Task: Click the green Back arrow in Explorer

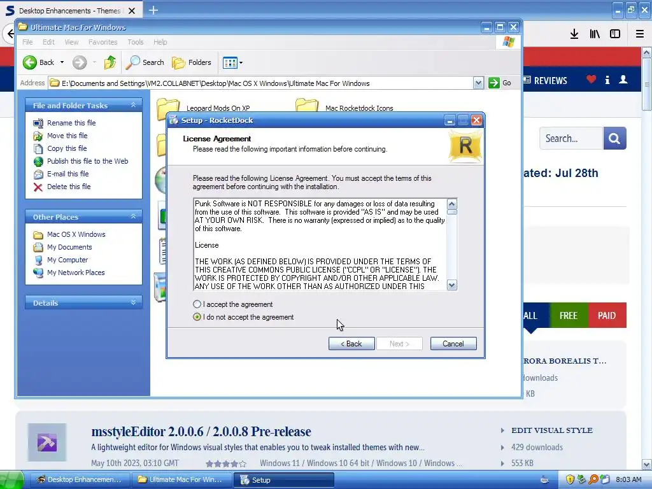Action: tap(29, 62)
